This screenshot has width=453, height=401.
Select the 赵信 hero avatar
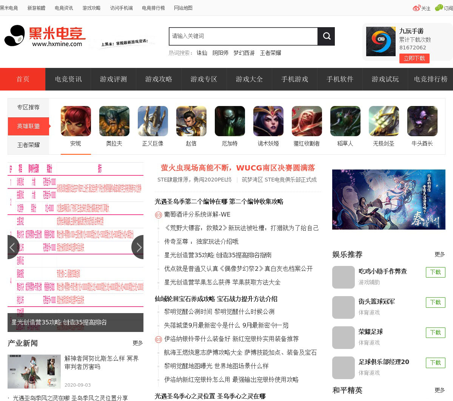pyautogui.click(x=191, y=121)
